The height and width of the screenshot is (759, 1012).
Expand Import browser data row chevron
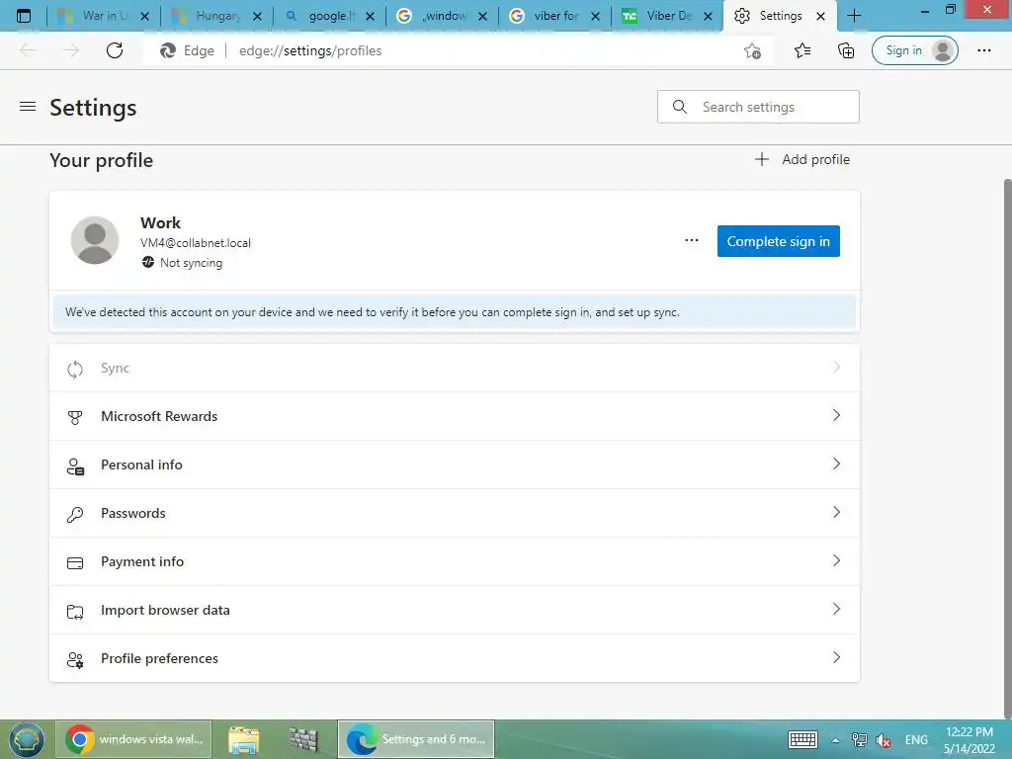point(836,609)
